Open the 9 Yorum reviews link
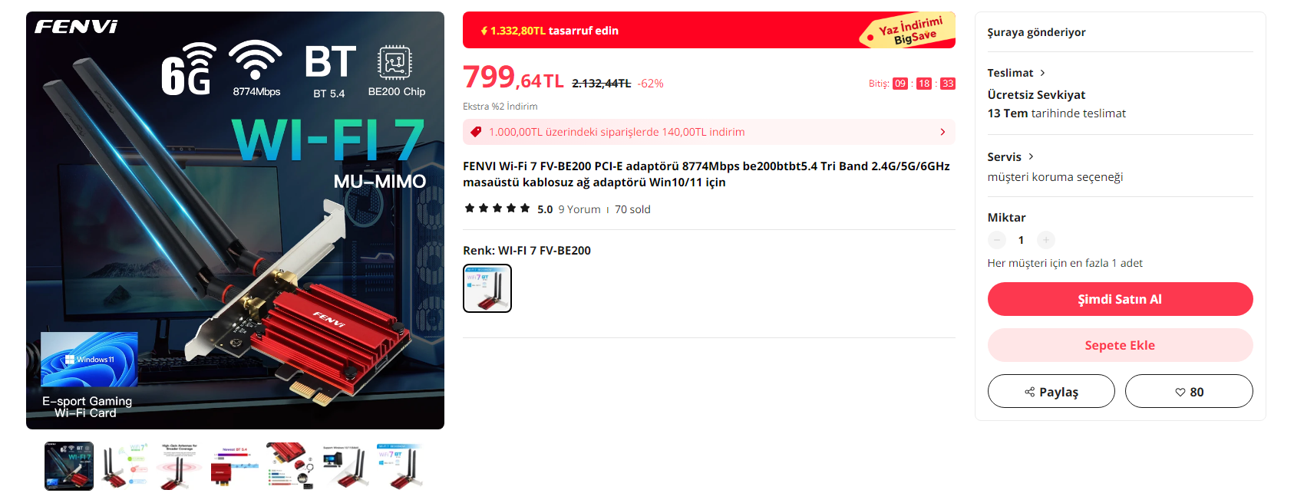Viewport: 1294px width, 503px height. pos(579,209)
